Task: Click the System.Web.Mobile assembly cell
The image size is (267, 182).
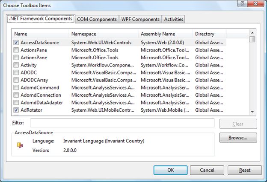Action: click(x=165, y=110)
